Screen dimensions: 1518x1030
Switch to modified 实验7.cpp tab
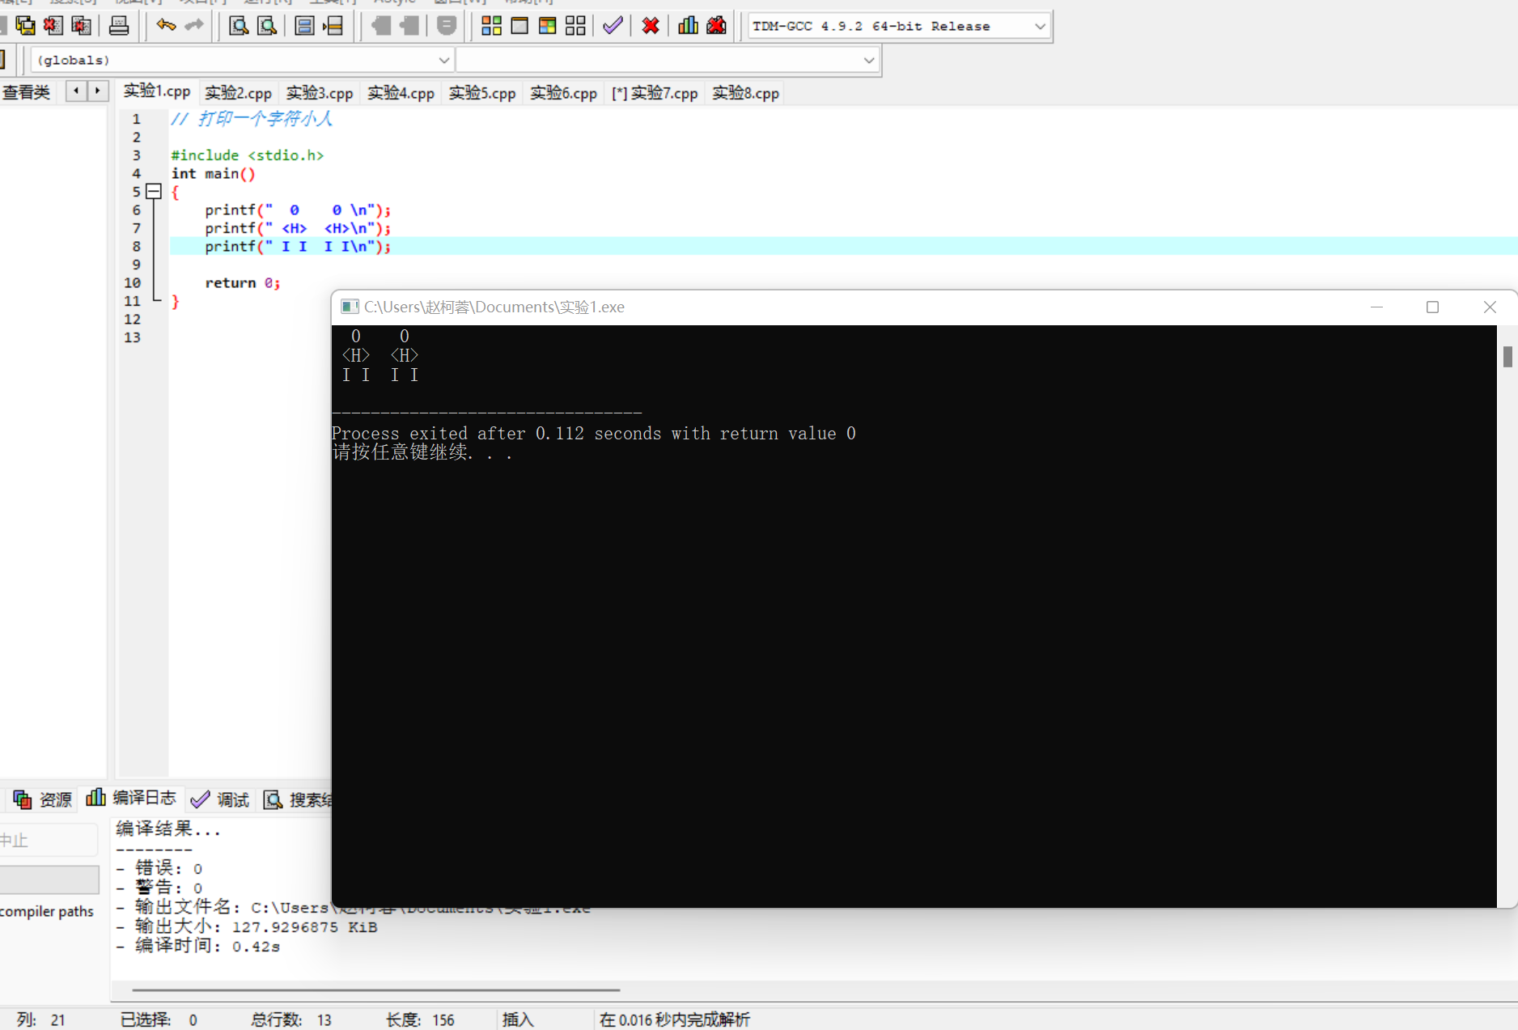click(x=655, y=93)
